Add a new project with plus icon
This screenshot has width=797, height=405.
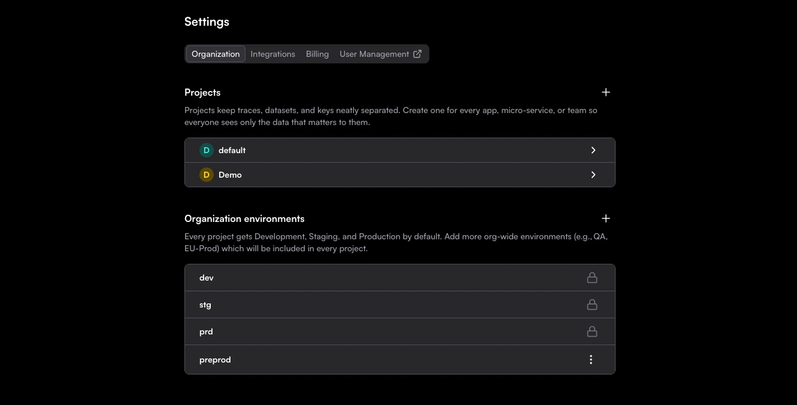click(x=606, y=92)
